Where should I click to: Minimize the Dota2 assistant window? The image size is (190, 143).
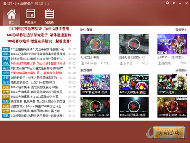180,3
